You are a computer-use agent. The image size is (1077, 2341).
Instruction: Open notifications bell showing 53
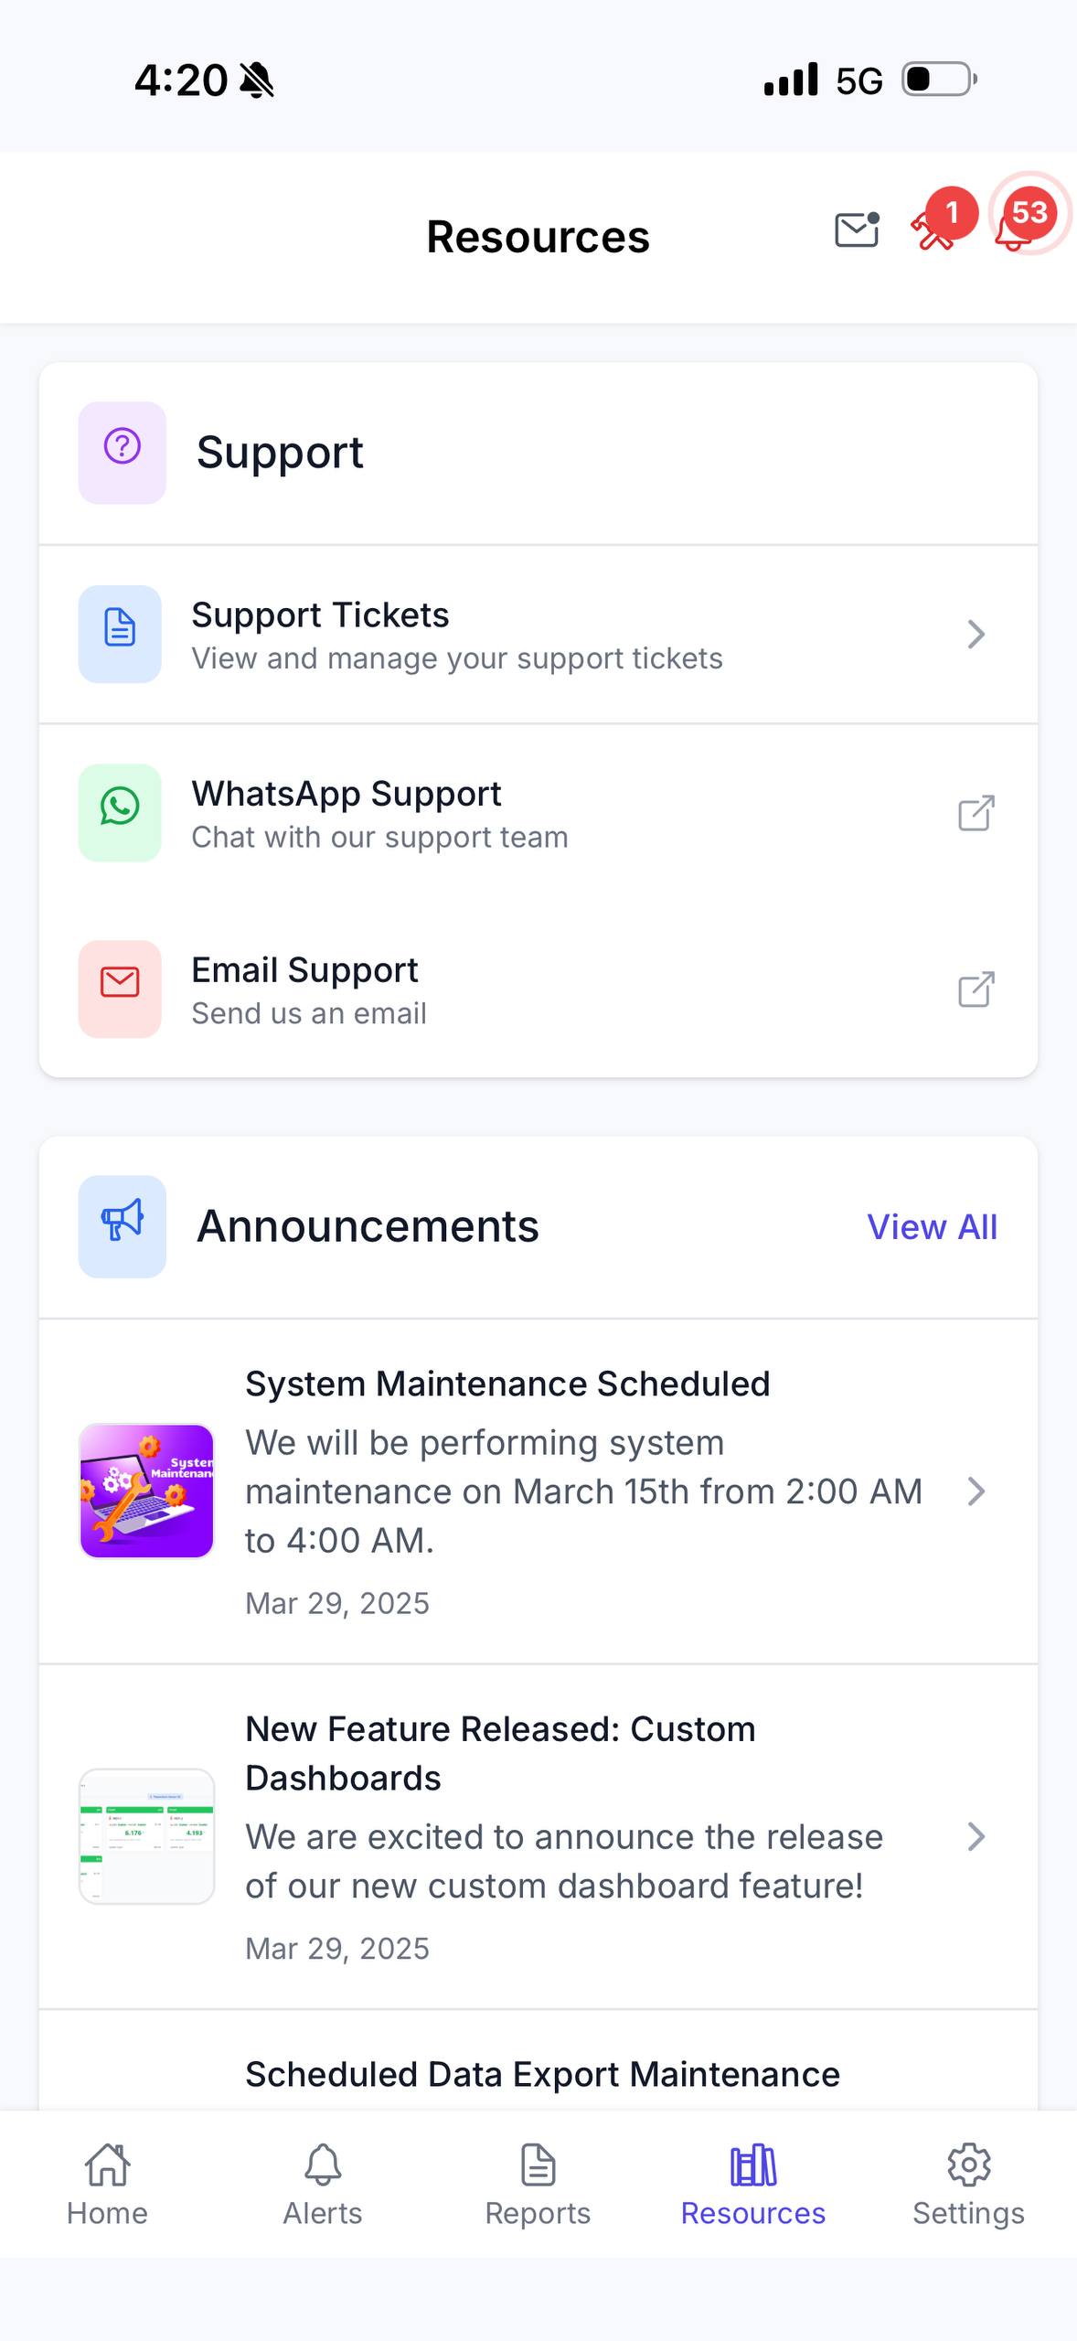[1015, 229]
